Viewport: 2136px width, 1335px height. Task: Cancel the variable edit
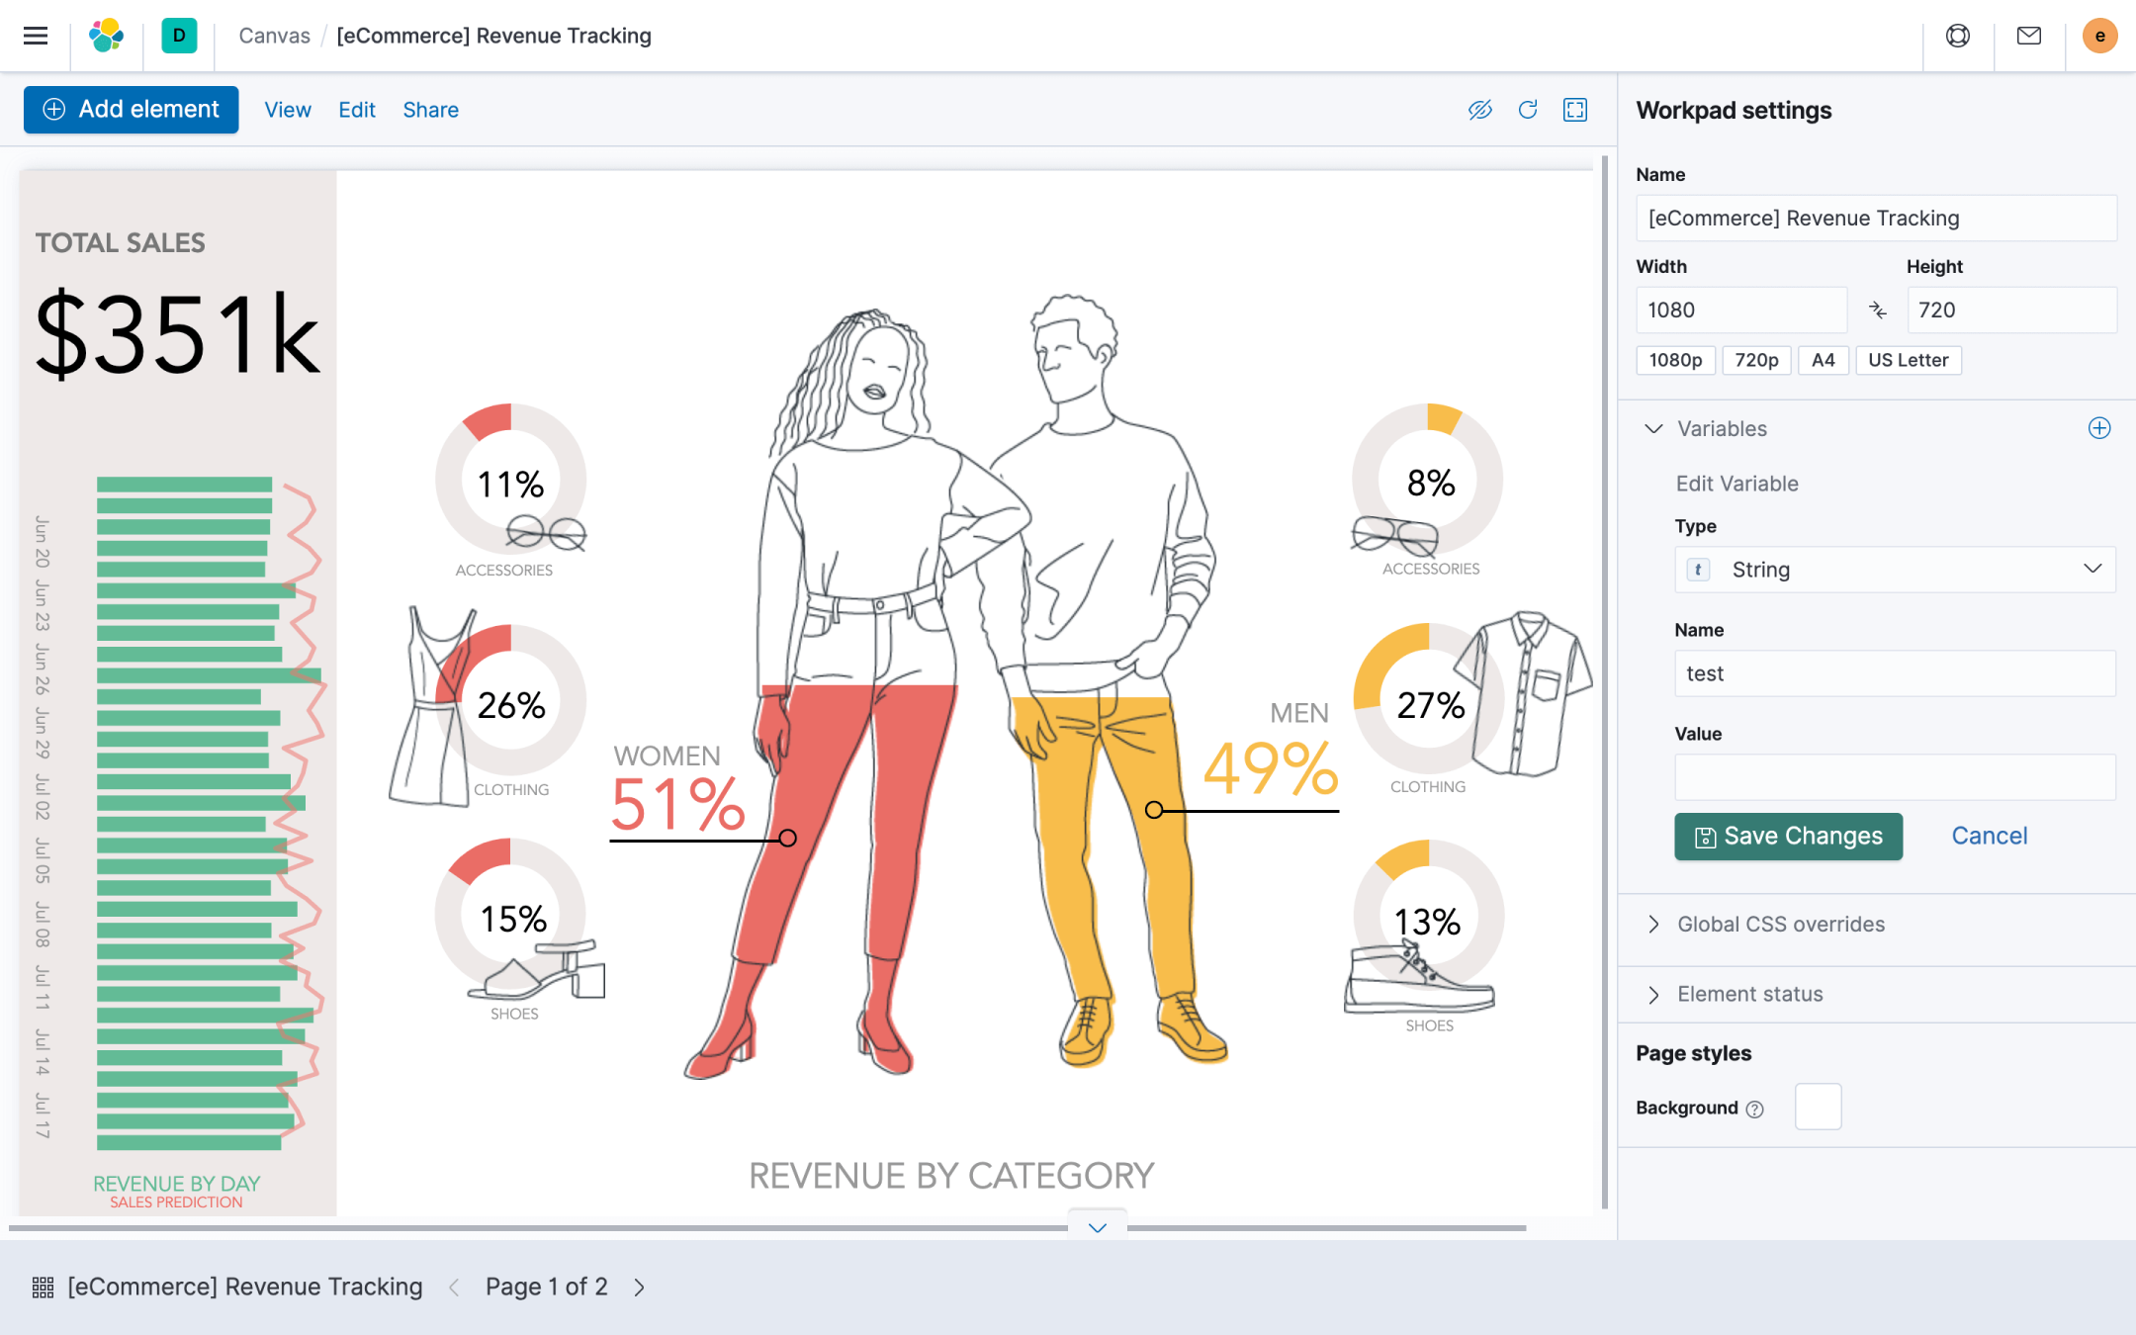point(1989,837)
